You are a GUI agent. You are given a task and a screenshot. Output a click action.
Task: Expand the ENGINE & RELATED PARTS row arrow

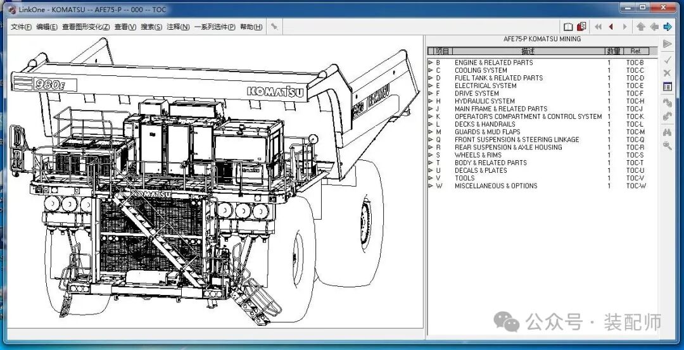tap(431, 63)
